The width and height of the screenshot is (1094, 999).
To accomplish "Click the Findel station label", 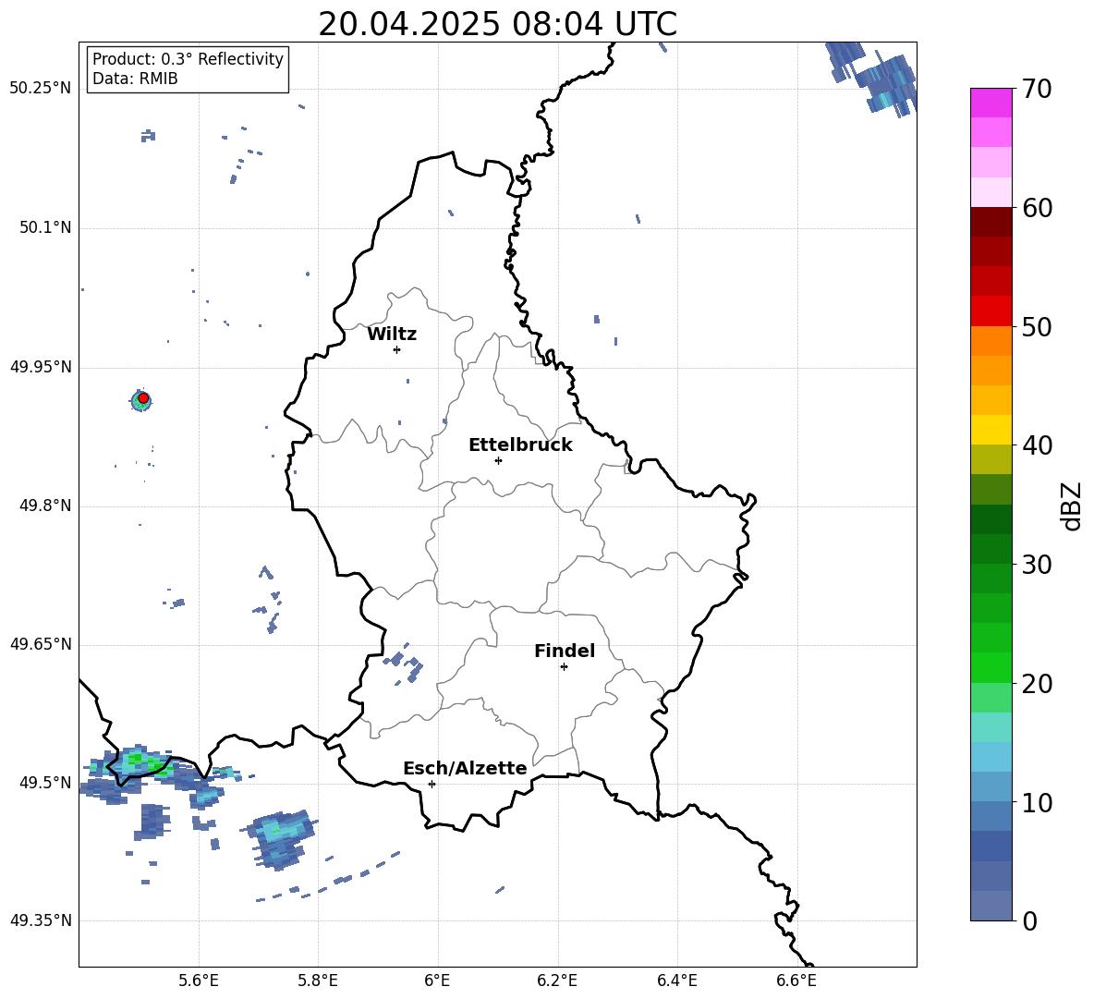I will (x=565, y=651).
